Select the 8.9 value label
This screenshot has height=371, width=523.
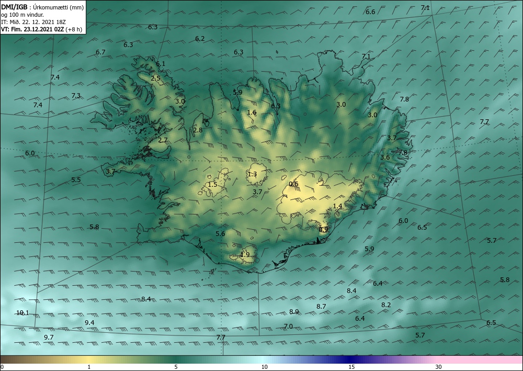pyautogui.click(x=294, y=312)
